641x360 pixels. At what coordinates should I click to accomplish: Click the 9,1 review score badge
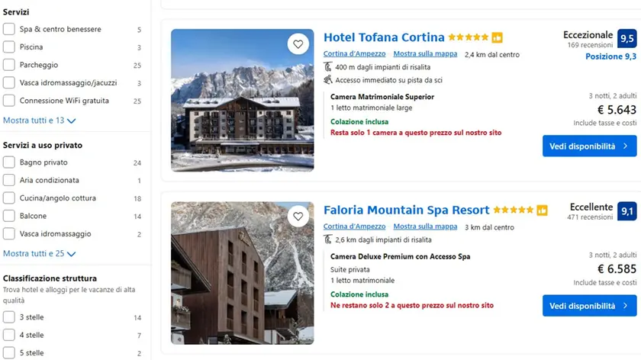[x=627, y=211]
